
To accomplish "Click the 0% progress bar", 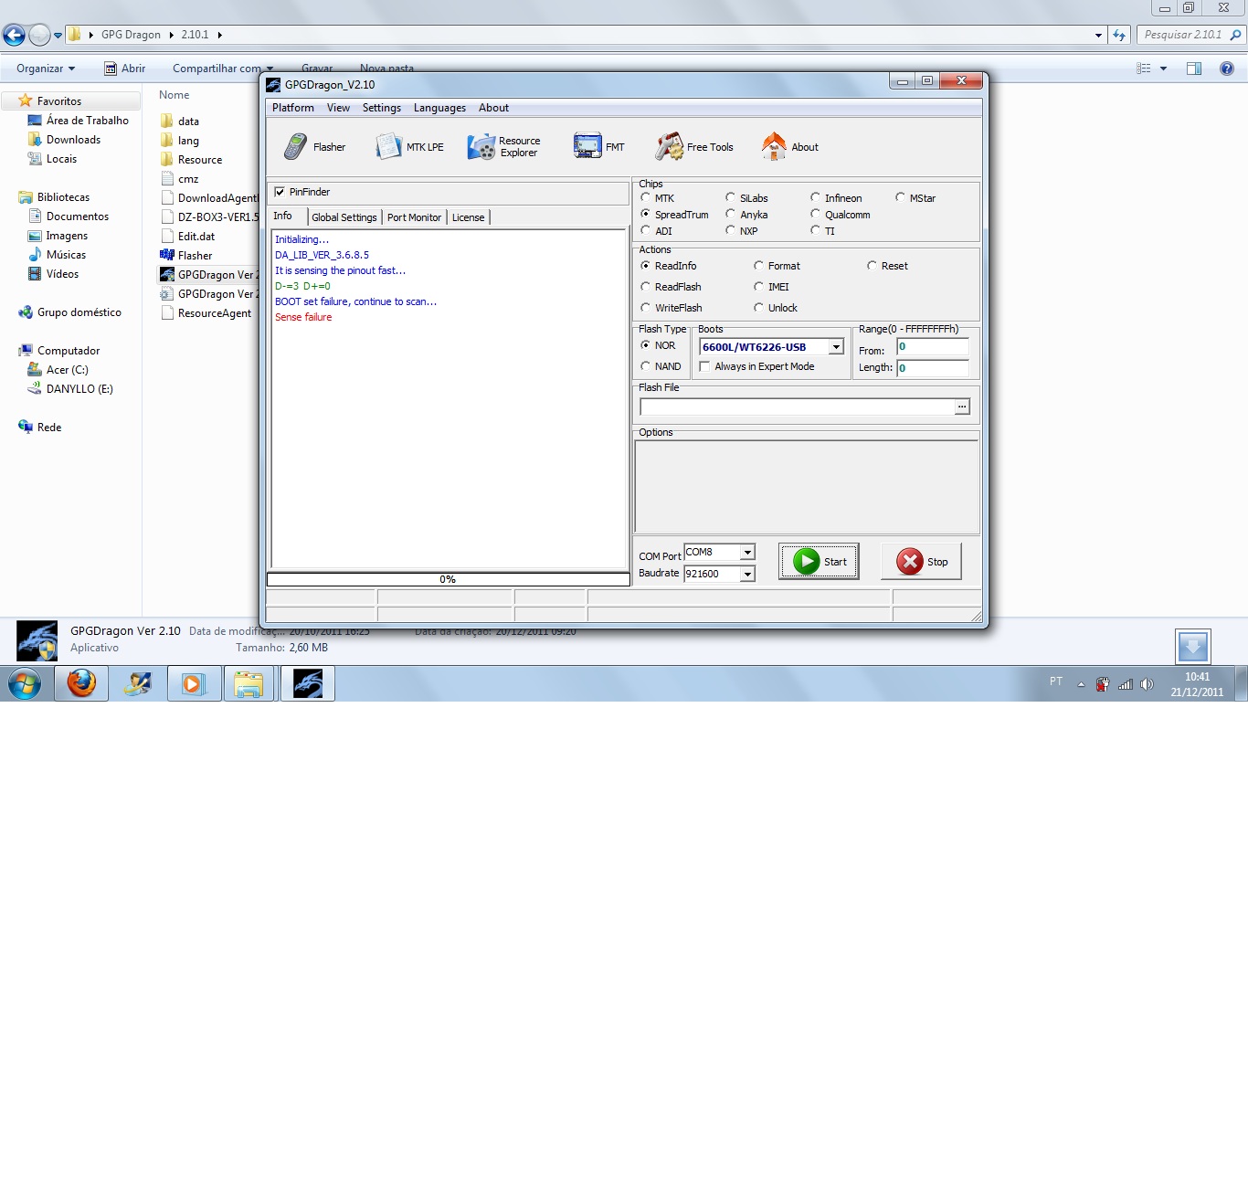I will (448, 579).
